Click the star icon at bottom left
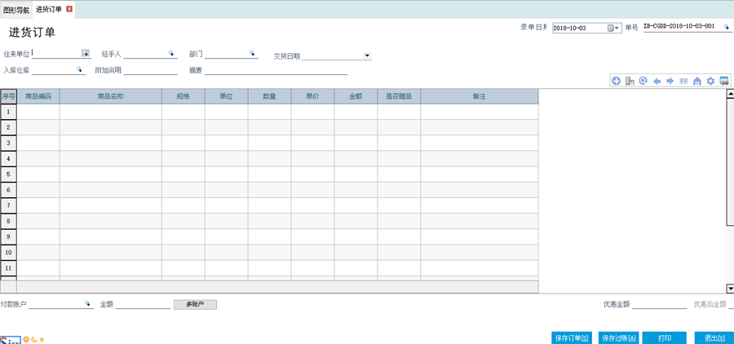The height and width of the screenshot is (344, 734). (x=42, y=339)
